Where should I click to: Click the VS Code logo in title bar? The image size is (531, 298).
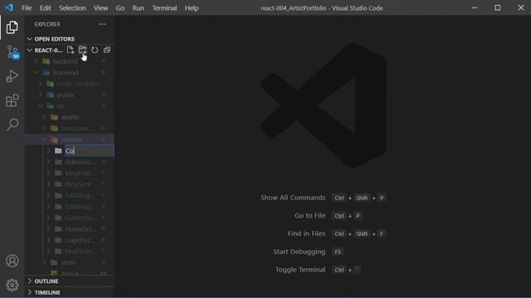(9, 7)
